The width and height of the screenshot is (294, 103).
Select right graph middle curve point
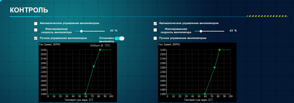215,67
